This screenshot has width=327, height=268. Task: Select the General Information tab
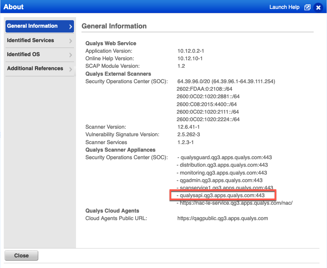pos(33,26)
